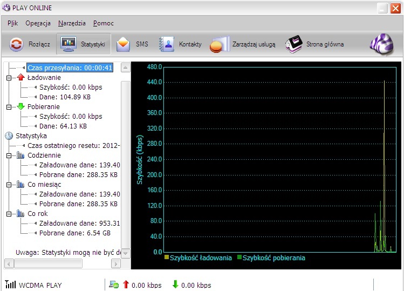Click the Codziennie chart icon

20,155
